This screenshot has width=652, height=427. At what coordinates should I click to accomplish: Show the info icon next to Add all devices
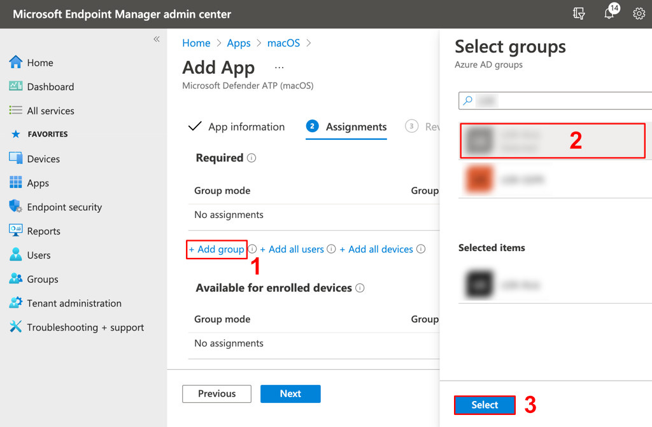coord(421,249)
